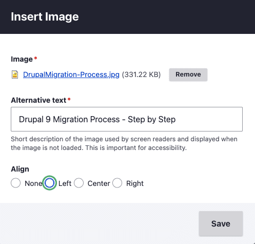Click the image file icon beside DrupalMigration-Process.jpg
255x244 pixels.
(x=15, y=74)
